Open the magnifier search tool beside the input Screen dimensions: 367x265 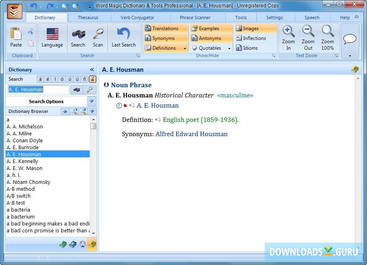tap(90, 90)
